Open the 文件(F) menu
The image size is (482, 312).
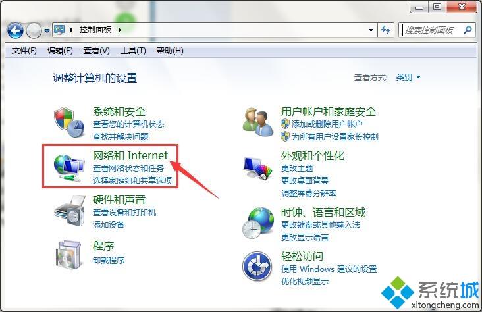pyautogui.click(x=24, y=51)
